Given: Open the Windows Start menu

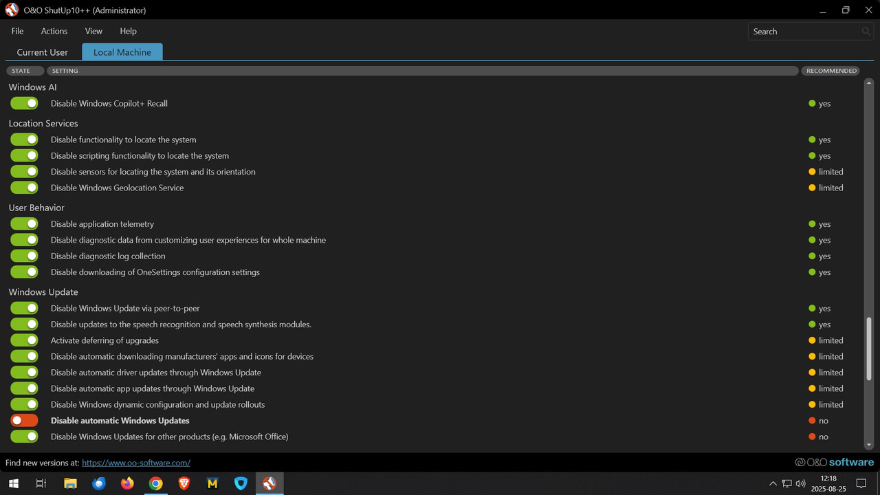Looking at the screenshot, I should 13,483.
